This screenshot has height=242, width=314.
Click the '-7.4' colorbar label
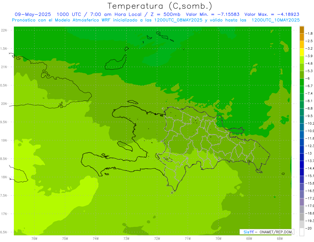click(x=309, y=93)
